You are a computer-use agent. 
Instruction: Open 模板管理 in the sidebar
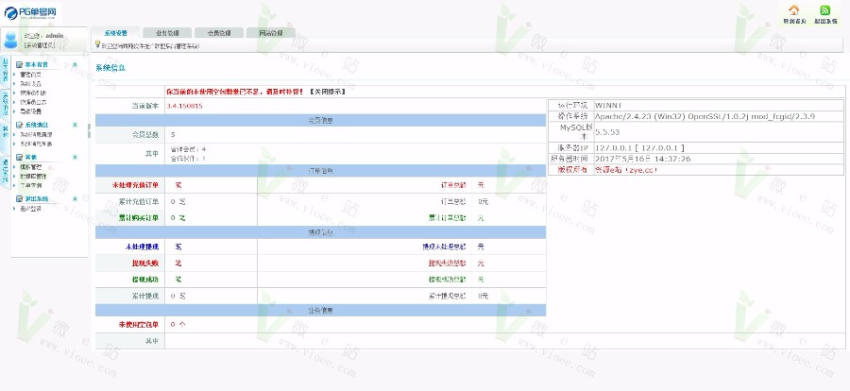tap(30, 167)
